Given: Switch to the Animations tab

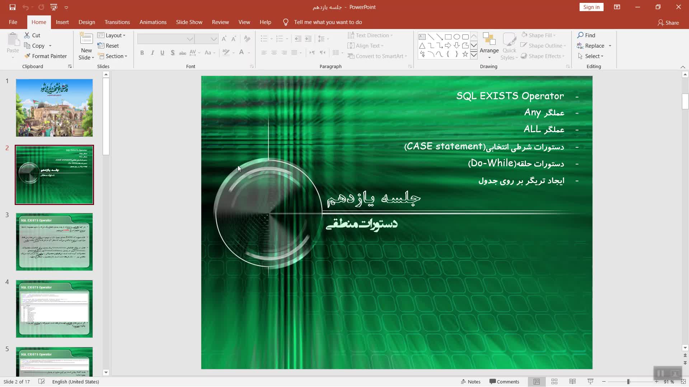Looking at the screenshot, I should pos(153,22).
